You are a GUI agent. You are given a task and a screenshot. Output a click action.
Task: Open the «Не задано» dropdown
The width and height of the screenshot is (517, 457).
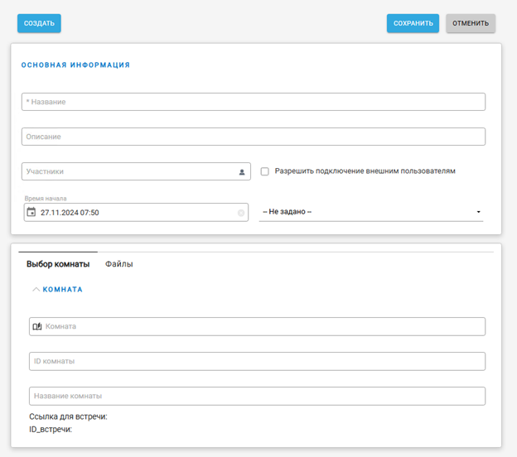(370, 212)
